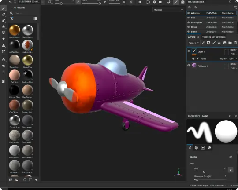
Task: Open Layer 1 blend mode dropdown
Action: pos(234,50)
